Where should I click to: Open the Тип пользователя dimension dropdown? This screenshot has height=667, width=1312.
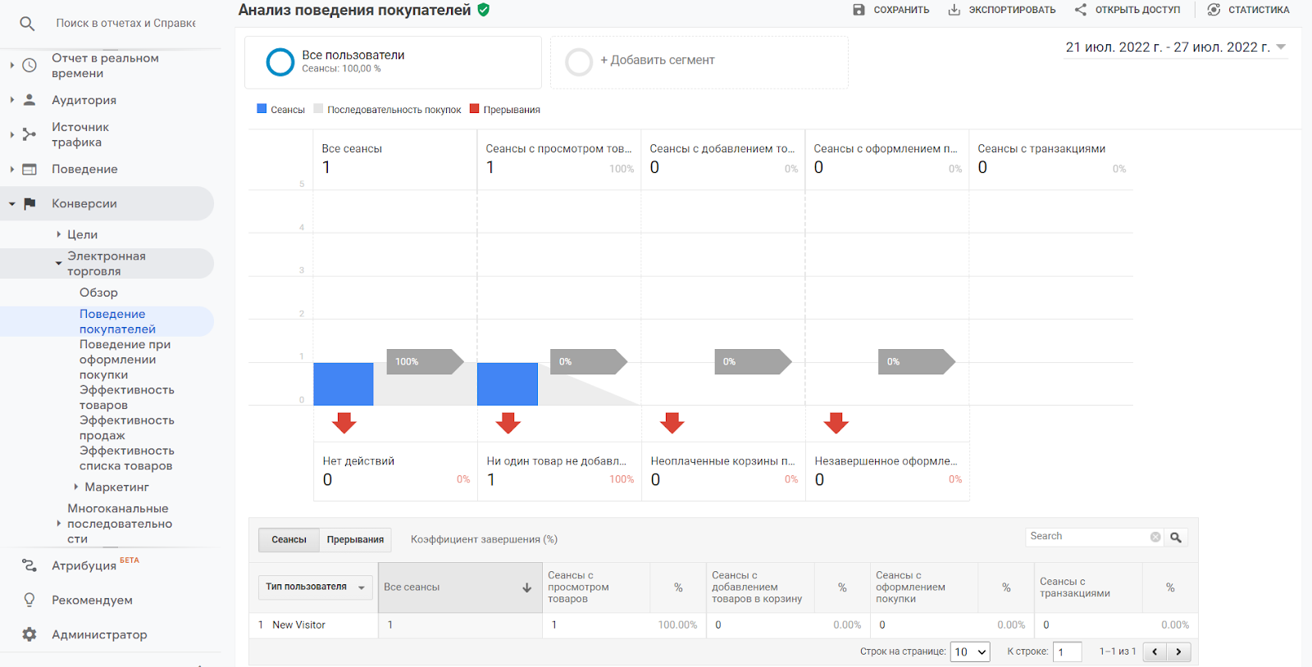point(316,588)
